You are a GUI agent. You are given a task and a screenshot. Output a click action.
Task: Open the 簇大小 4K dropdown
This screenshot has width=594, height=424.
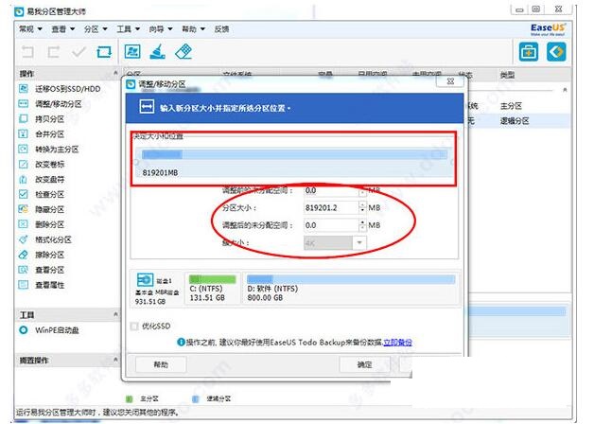[x=335, y=243]
